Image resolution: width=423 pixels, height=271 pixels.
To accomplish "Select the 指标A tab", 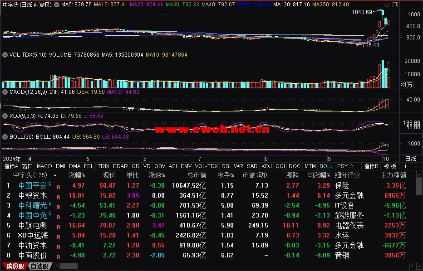I will pos(11,166).
